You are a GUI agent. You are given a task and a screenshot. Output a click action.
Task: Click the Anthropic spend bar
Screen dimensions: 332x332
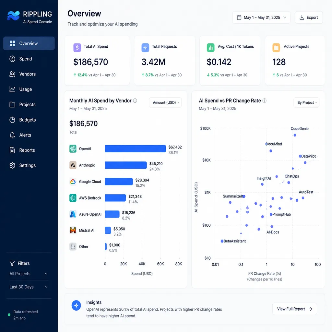pos(126,165)
